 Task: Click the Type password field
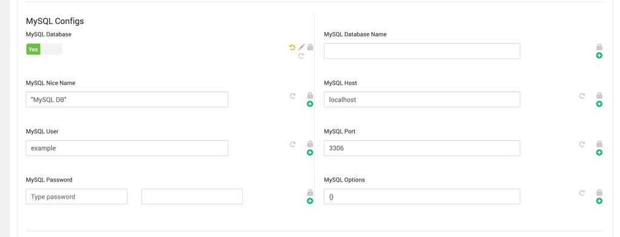click(77, 196)
